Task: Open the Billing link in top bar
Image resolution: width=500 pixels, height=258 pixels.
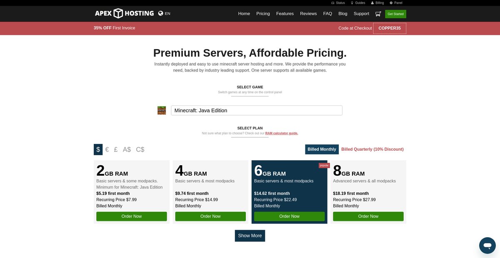Action: [377, 3]
